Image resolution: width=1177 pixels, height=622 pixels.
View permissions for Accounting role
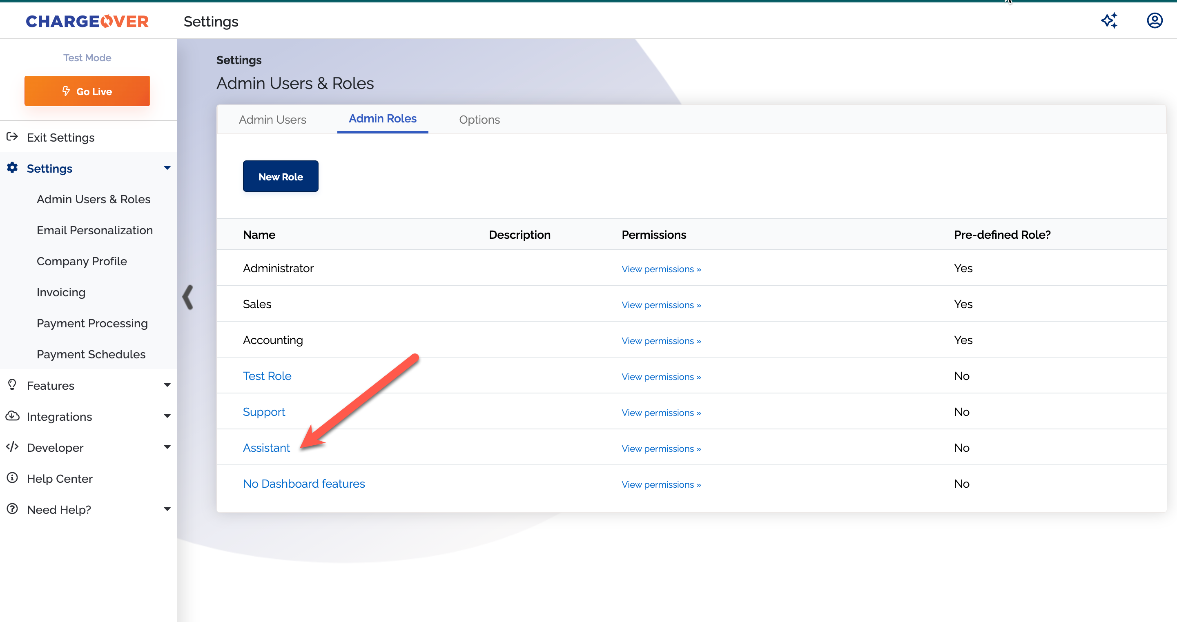[x=661, y=341]
